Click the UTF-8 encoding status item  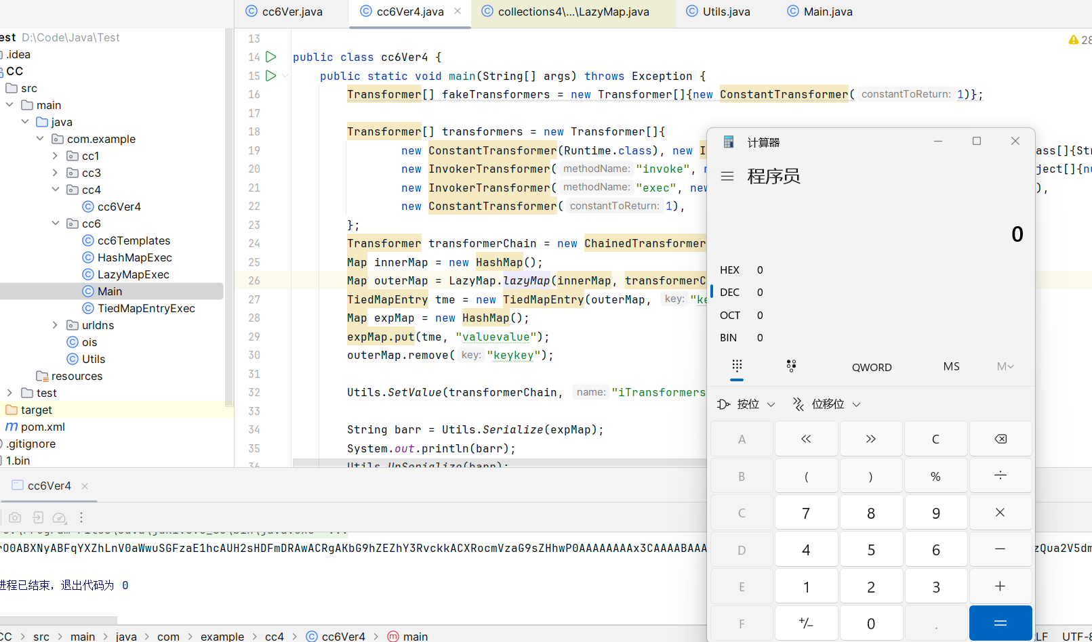click(x=1076, y=636)
